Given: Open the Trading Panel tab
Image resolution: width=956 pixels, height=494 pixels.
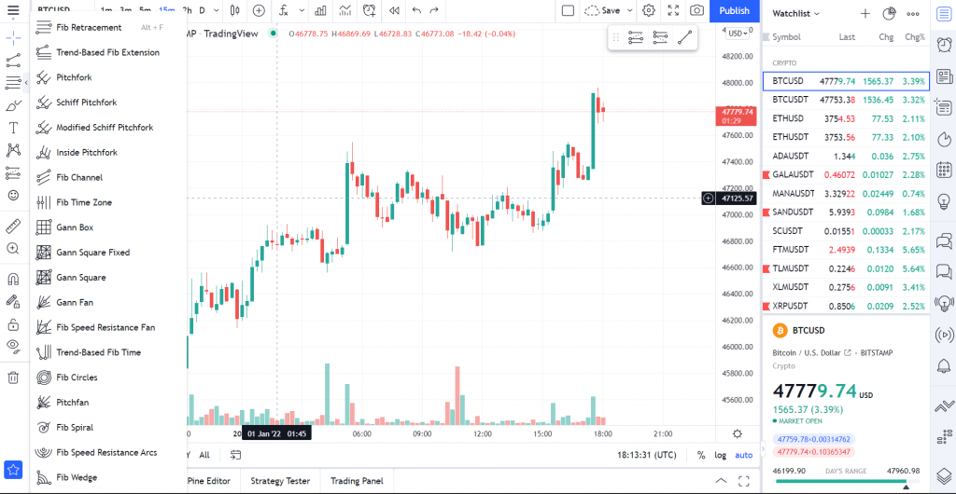Looking at the screenshot, I should (357, 481).
